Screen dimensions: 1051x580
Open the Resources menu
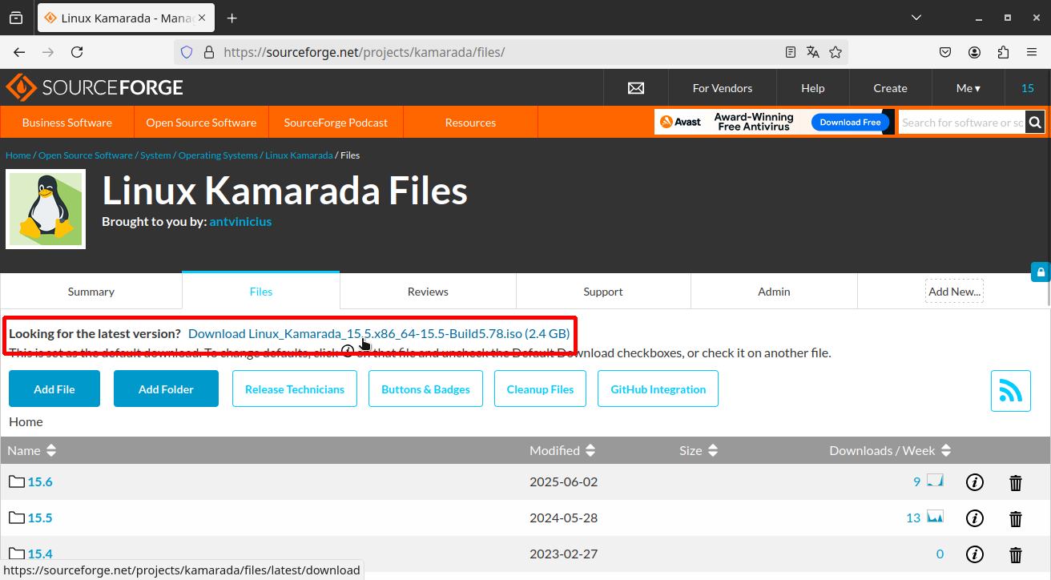pos(470,123)
